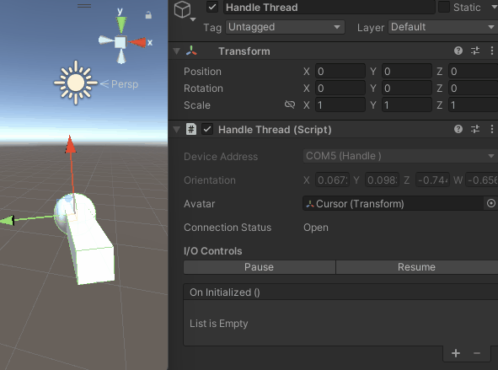Click the Position X field
498x370 pixels.
[x=340, y=71]
